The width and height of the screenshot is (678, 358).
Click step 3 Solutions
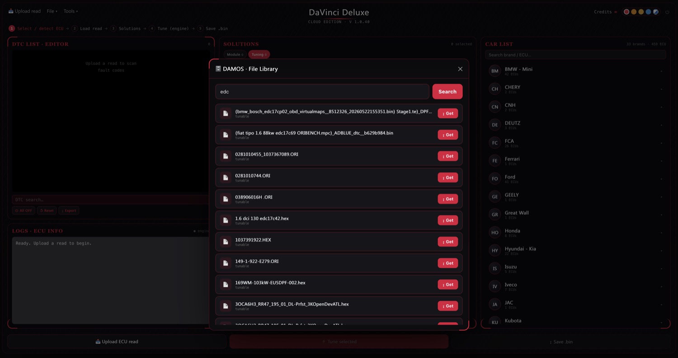(126, 28)
